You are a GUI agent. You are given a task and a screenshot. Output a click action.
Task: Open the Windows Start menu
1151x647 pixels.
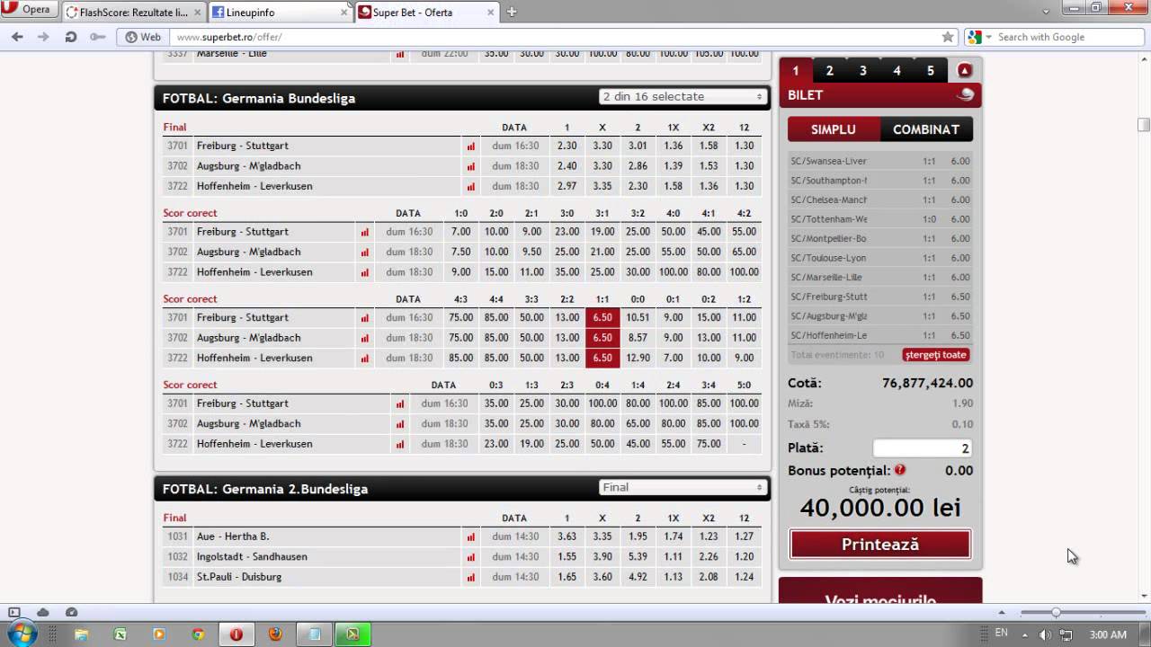tap(22, 634)
